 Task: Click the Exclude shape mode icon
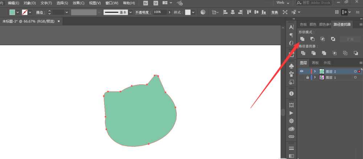[x=333, y=39]
